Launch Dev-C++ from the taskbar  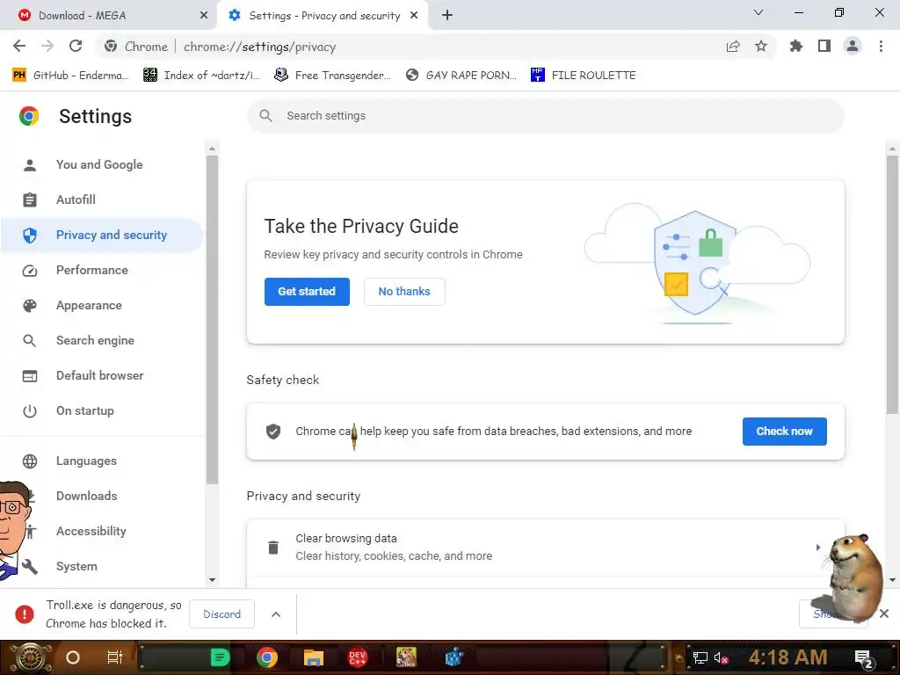(x=357, y=657)
